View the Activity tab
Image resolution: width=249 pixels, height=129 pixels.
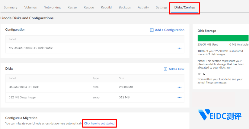143,8
